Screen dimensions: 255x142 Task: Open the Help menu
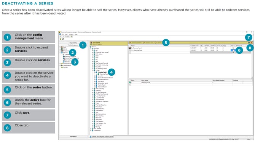coord(76,34)
